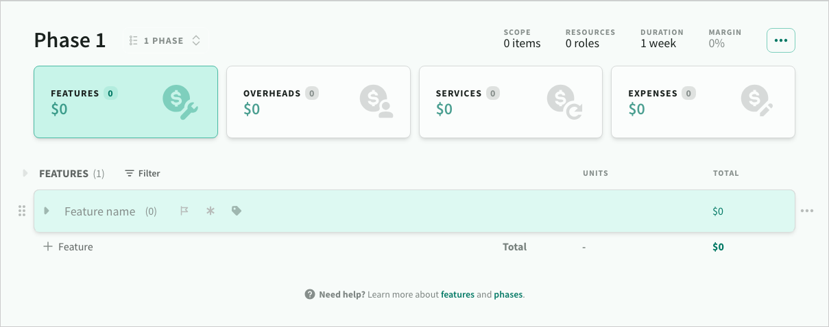Add a new Feature
The image size is (829, 327).
click(68, 247)
